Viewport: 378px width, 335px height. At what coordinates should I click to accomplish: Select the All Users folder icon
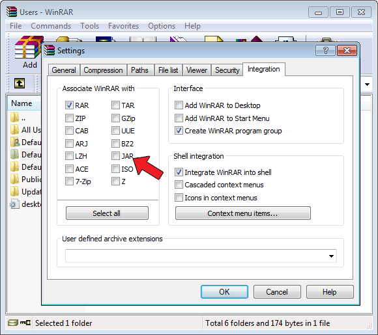pyautogui.click(x=14, y=129)
